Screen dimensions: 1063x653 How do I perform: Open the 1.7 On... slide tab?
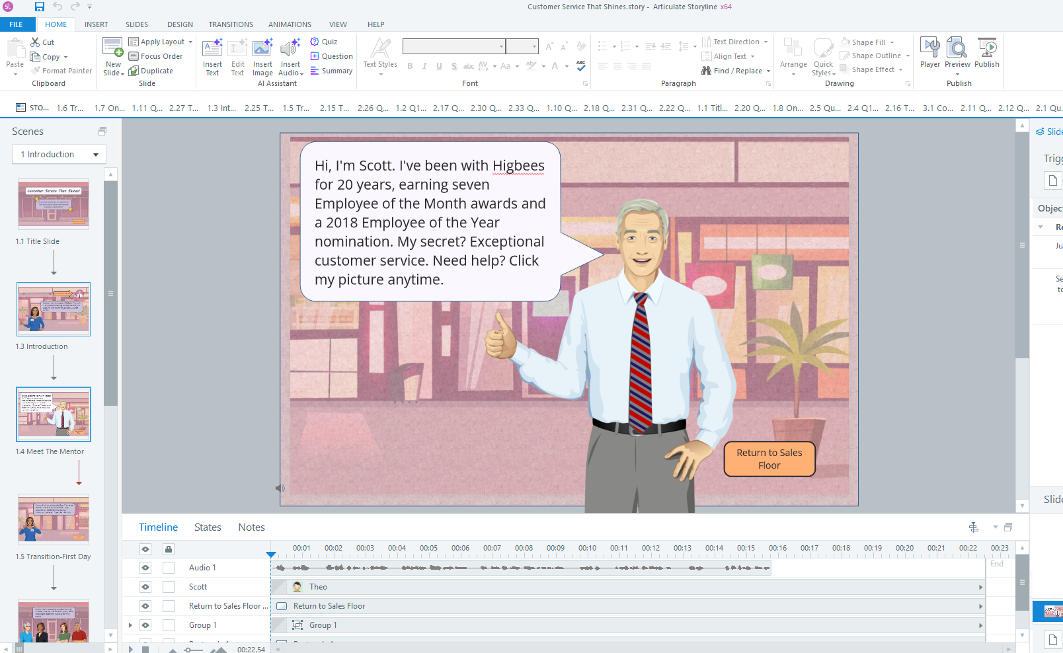(x=109, y=108)
